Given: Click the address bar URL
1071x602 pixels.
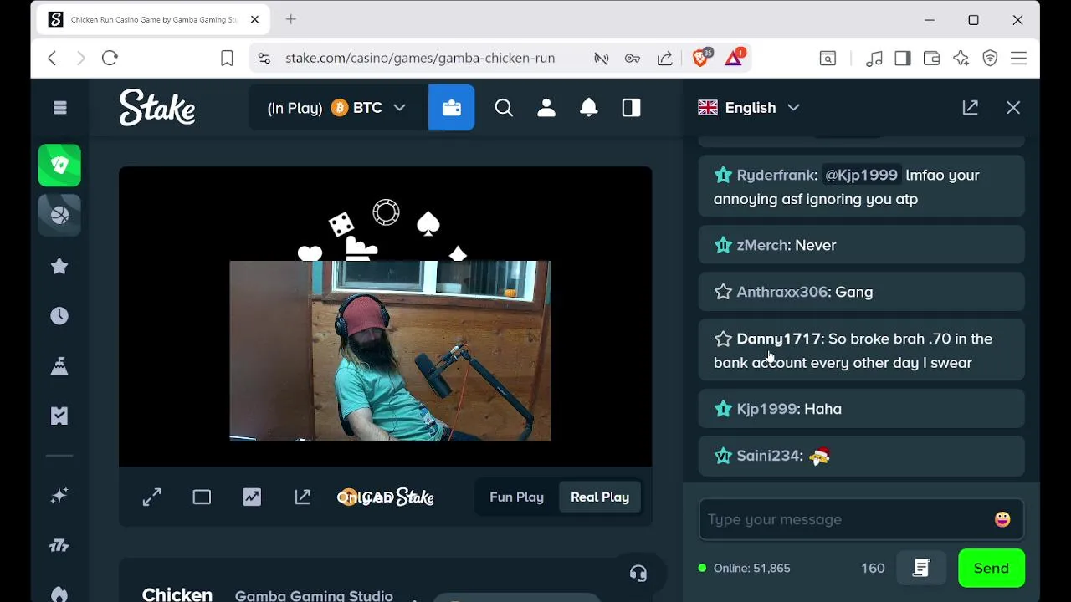Looking at the screenshot, I should [420, 58].
